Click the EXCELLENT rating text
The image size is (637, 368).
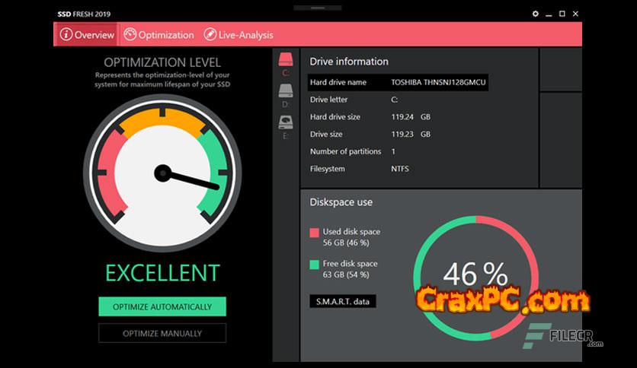point(162,273)
